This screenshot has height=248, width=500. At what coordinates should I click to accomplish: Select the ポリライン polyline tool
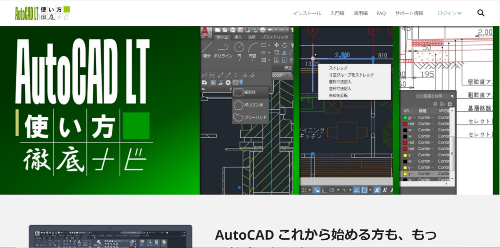click(x=223, y=50)
